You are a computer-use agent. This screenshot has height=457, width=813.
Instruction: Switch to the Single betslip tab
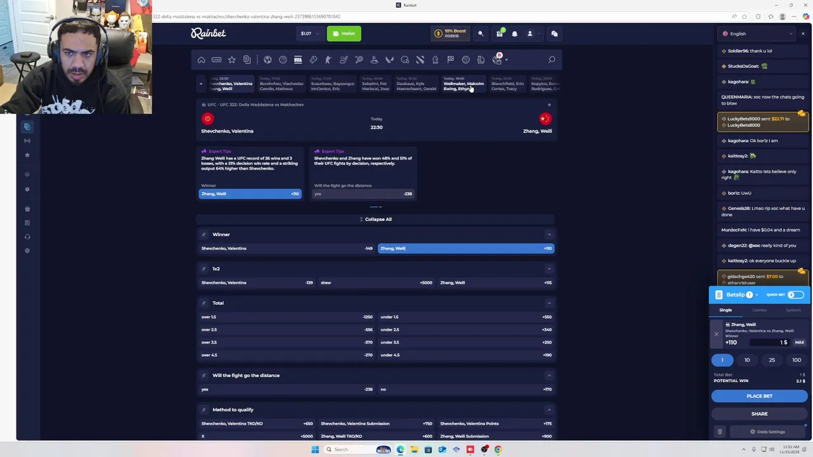(x=725, y=310)
